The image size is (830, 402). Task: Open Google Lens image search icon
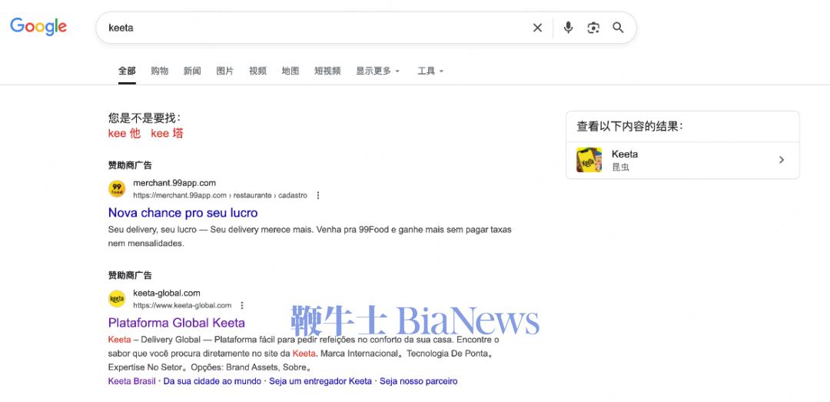593,28
